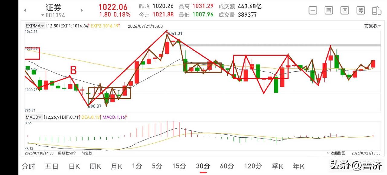Open the 区 interval statistics icon
Image resolution: width=387 pixels, height=175 pixels.
tap(345, 10)
